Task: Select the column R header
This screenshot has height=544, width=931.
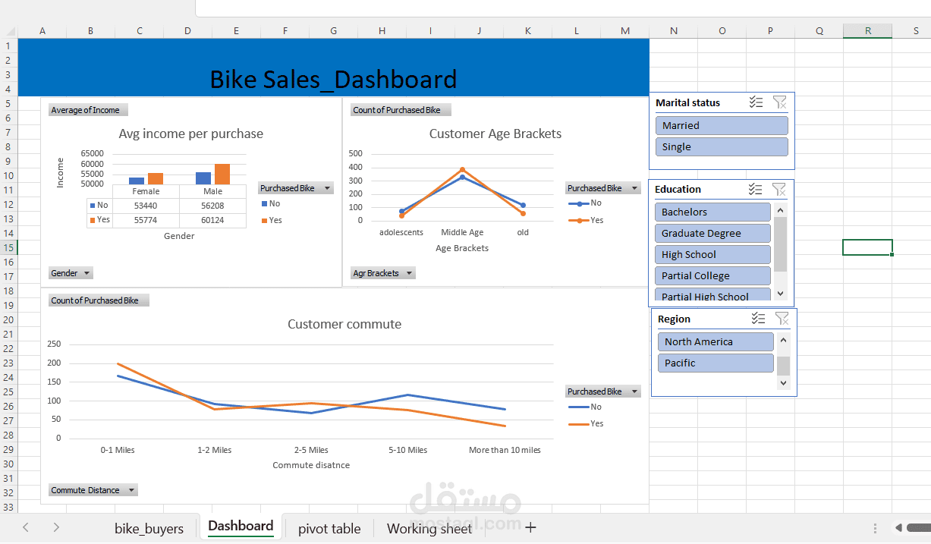Action: pyautogui.click(x=867, y=30)
